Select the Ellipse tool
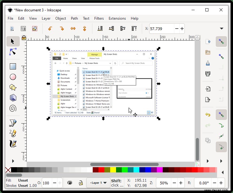 pyautogui.click(x=13, y=77)
